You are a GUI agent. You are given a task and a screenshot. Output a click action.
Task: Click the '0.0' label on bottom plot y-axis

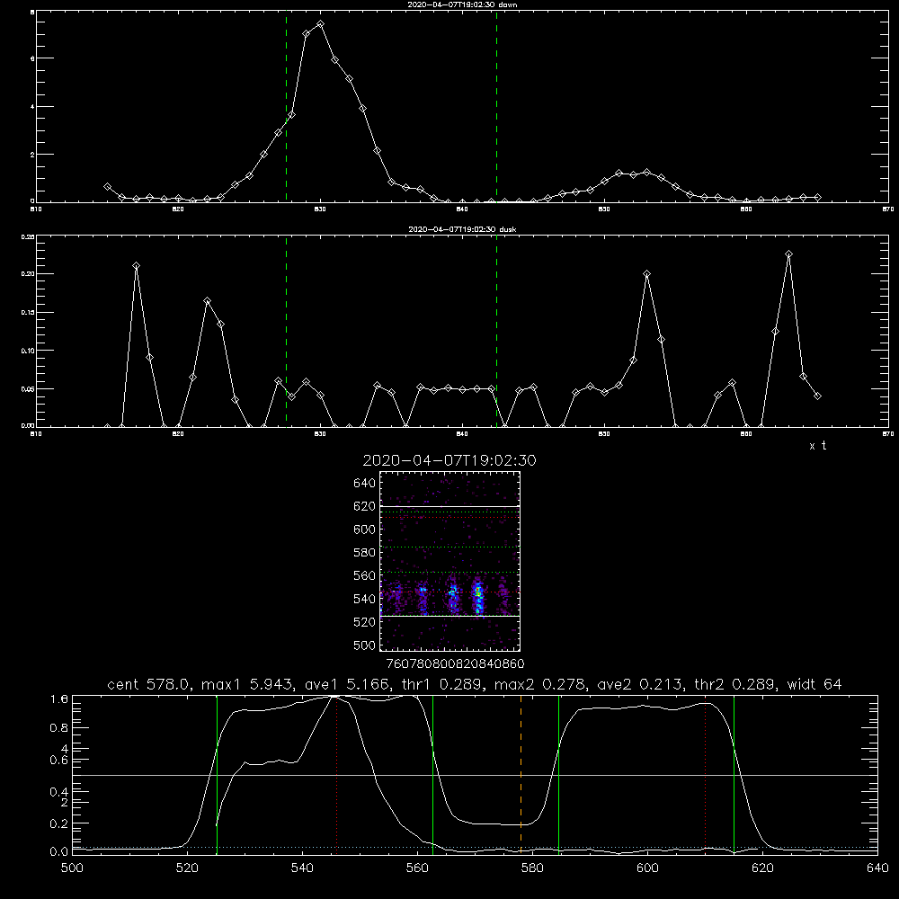59,852
